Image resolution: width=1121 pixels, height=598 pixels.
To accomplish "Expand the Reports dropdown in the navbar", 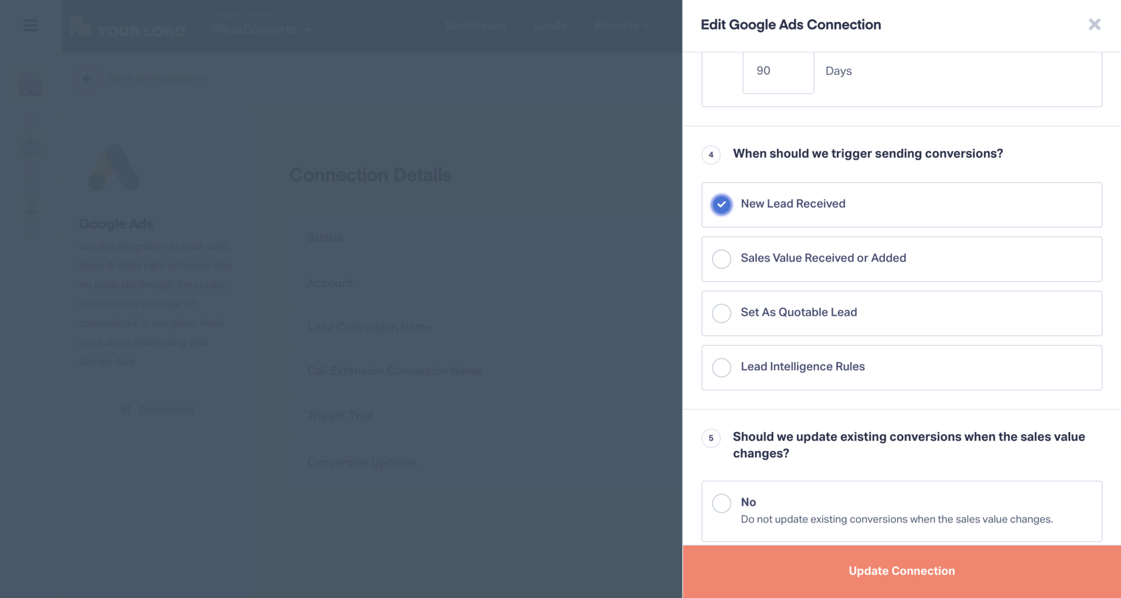I will (x=621, y=26).
